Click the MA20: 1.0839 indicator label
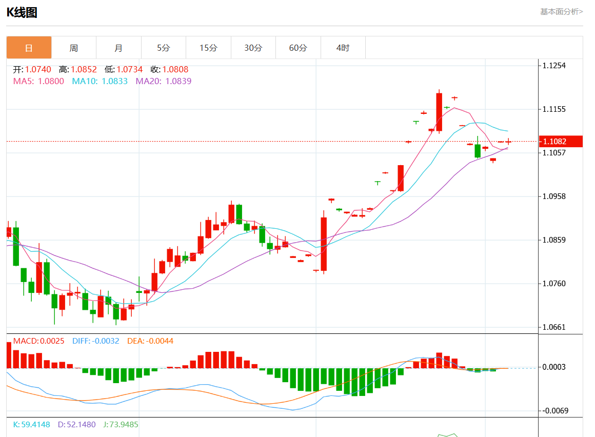 pos(164,81)
